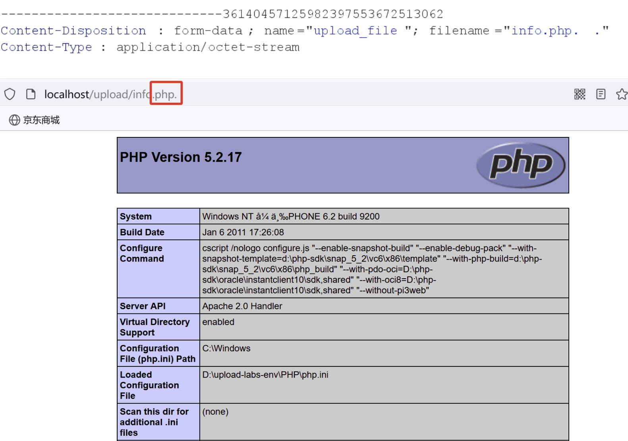Click the PHP logo image
The image size is (628, 441).
(x=521, y=165)
